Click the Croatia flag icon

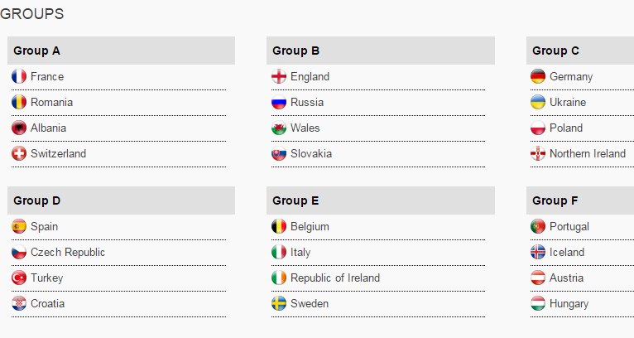pos(19,303)
